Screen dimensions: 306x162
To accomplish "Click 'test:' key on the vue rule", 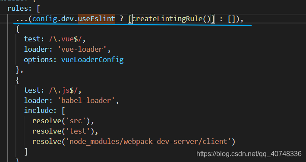I will (x=34, y=39).
